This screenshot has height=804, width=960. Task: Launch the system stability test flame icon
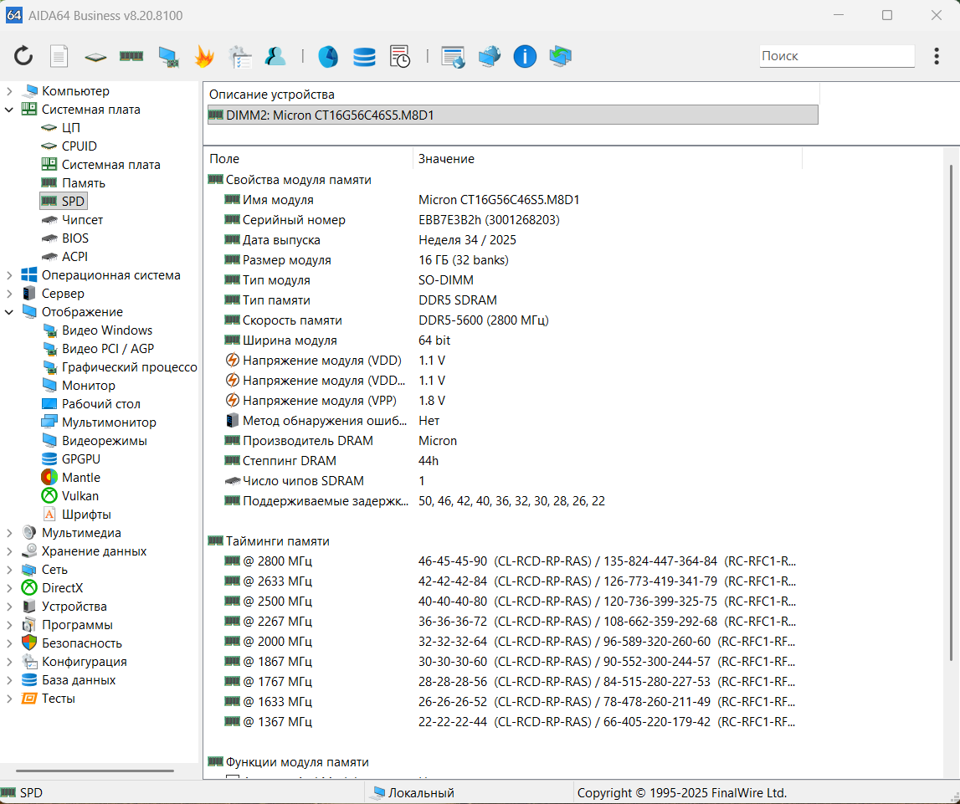coord(204,56)
